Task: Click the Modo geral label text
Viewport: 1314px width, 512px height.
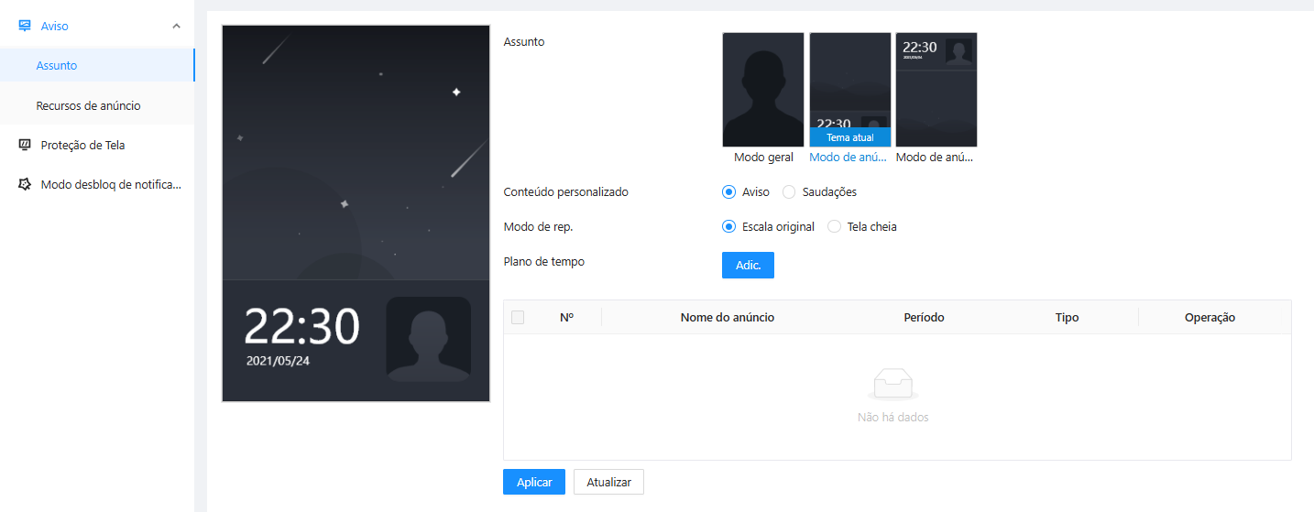Action: pyautogui.click(x=763, y=158)
